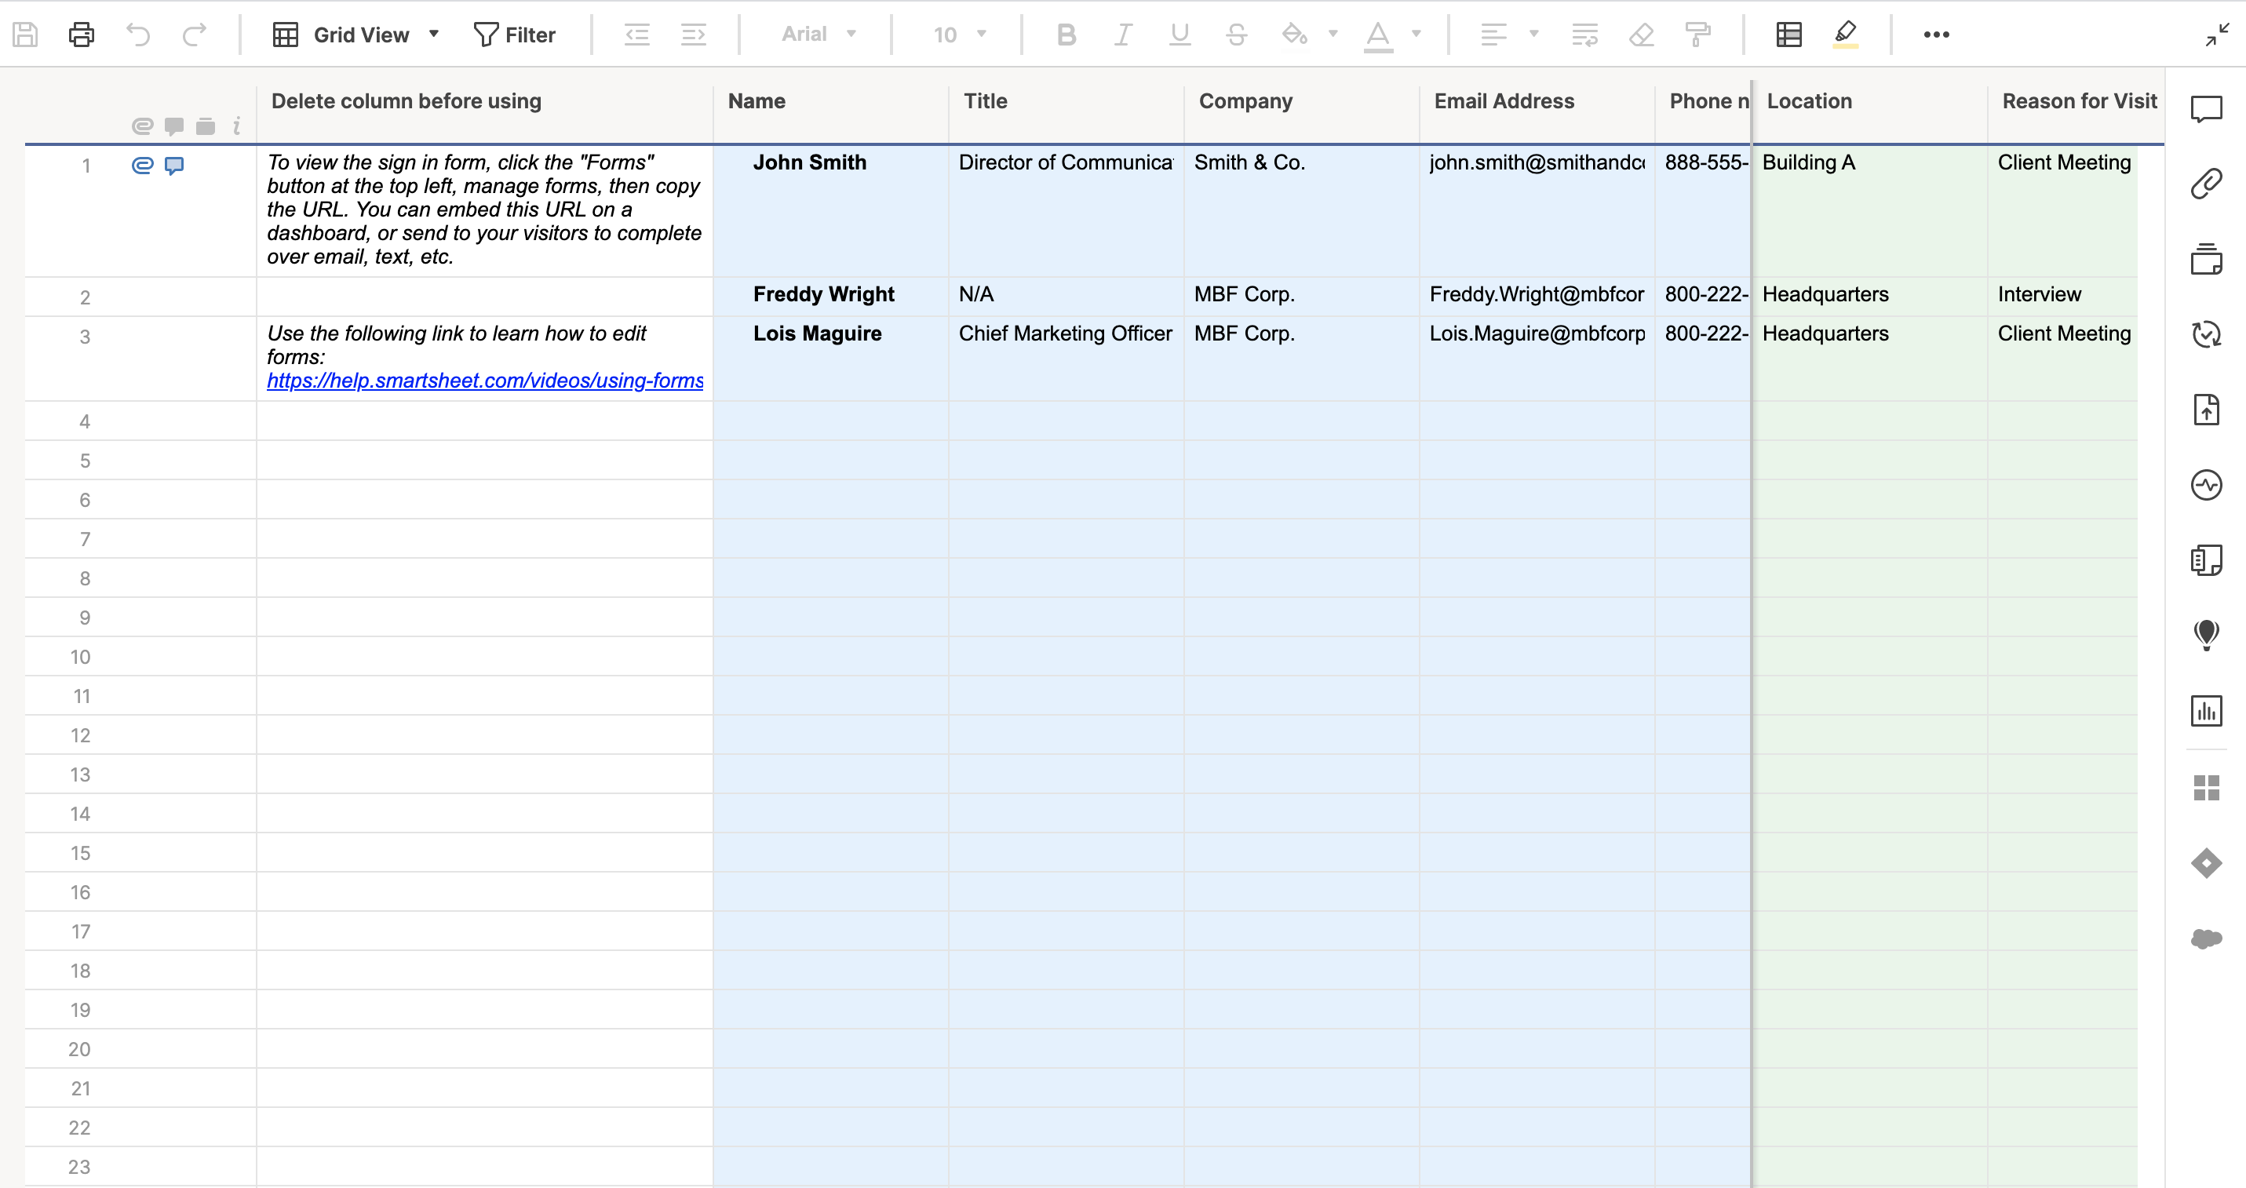The image size is (2246, 1188).
Task: Select the Clear Formatting eraser
Action: pos(1642,34)
